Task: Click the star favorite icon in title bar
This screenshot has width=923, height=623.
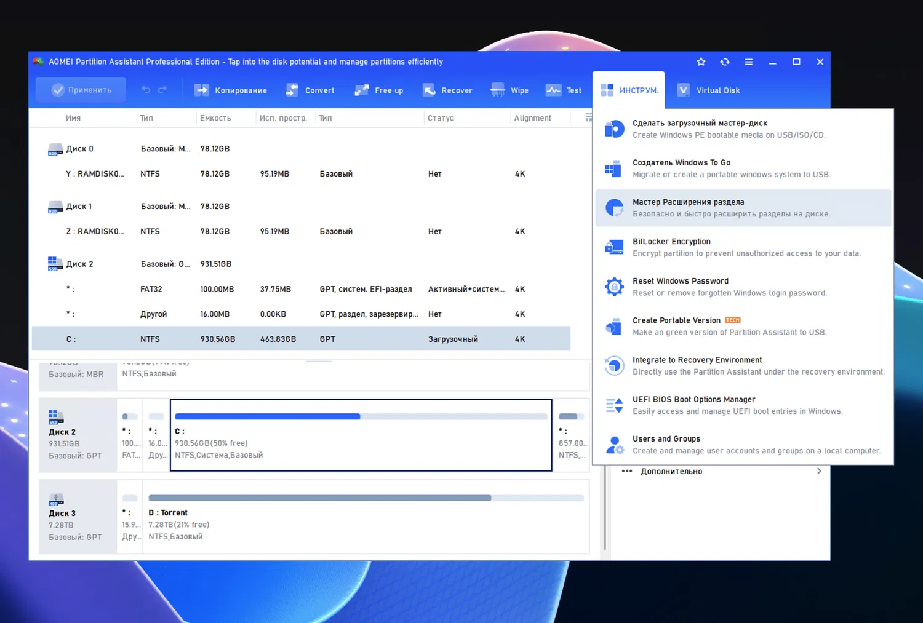Action: coord(701,62)
